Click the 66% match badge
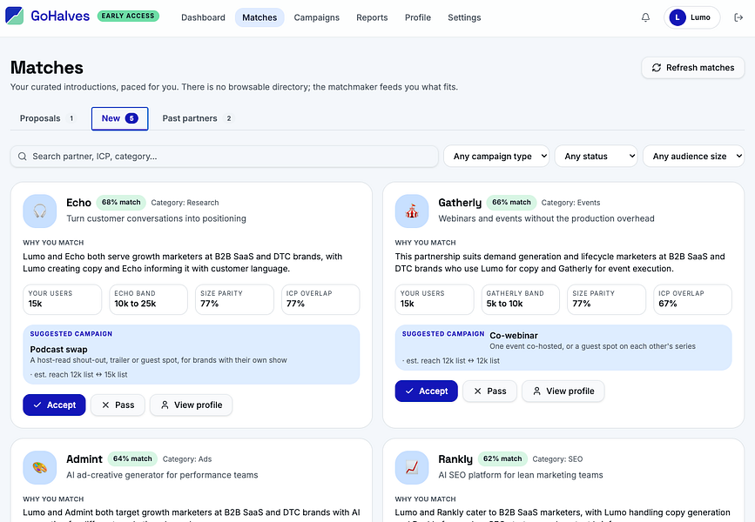This screenshot has height=522, width=755. (x=511, y=203)
